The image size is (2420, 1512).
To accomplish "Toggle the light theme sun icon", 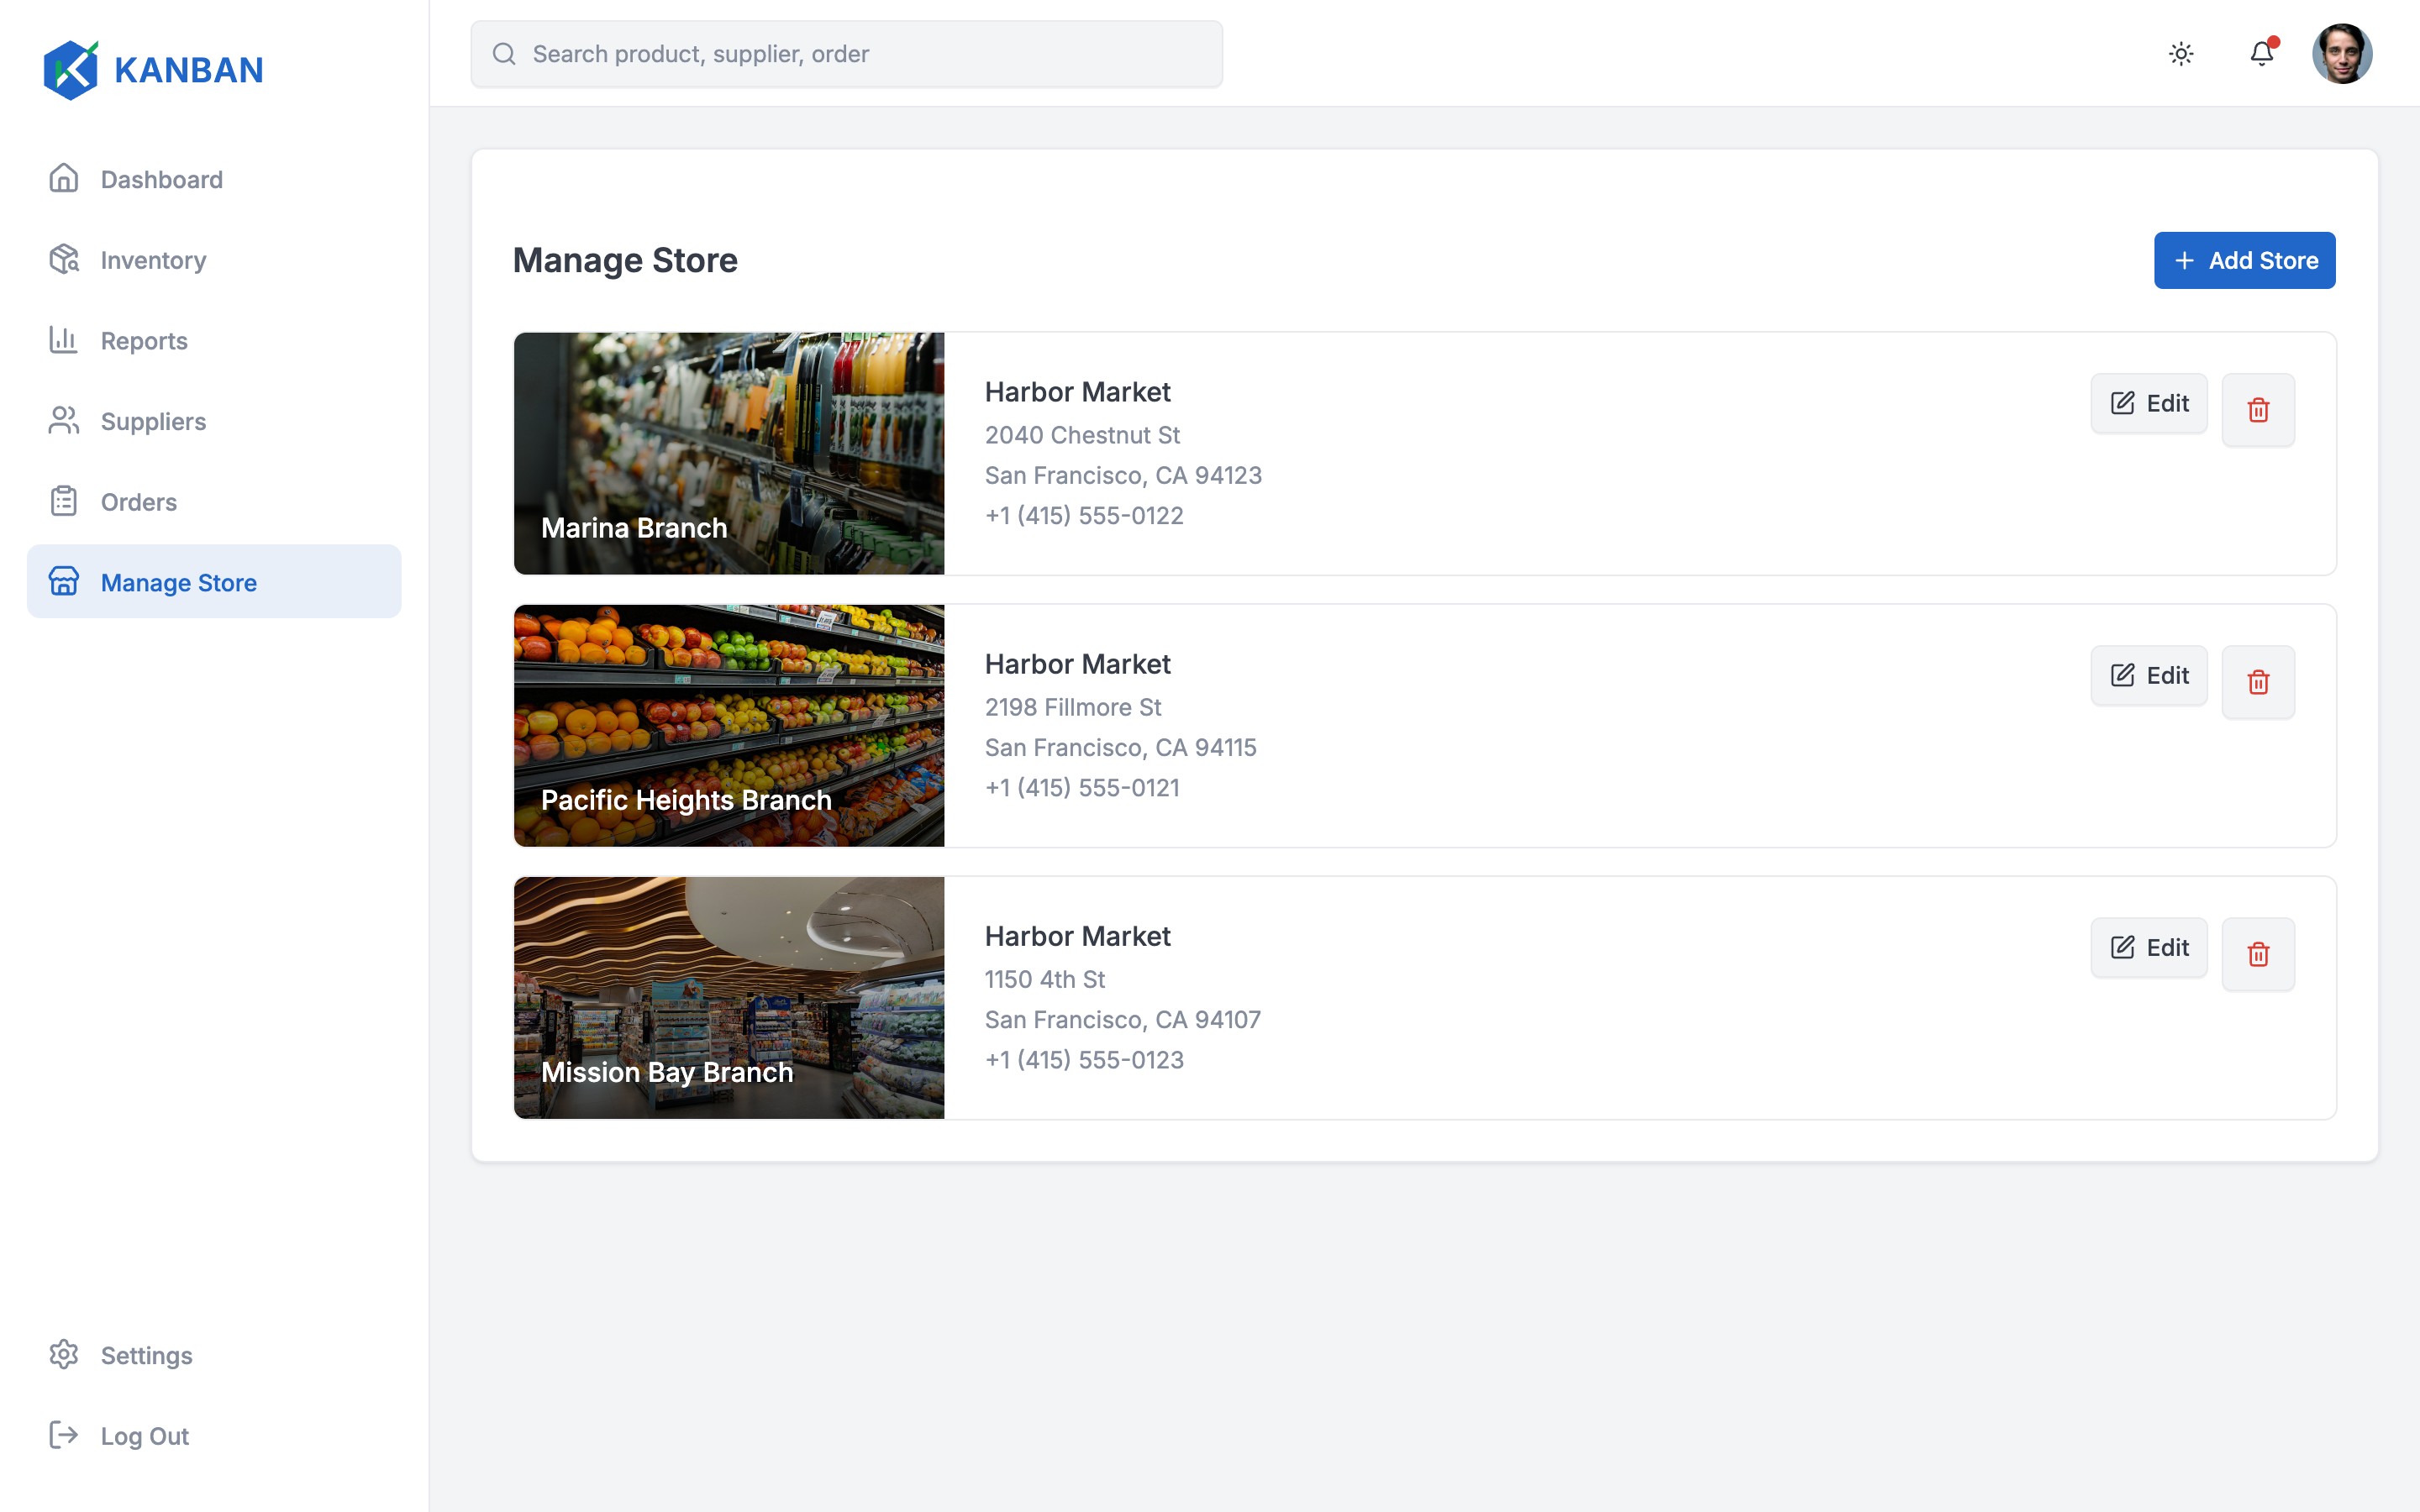I will 2181,54.
